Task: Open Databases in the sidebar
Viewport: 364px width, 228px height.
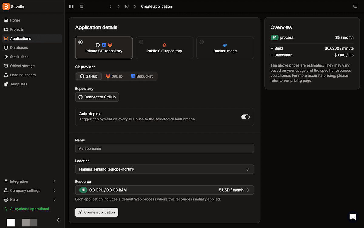Action: click(32, 48)
